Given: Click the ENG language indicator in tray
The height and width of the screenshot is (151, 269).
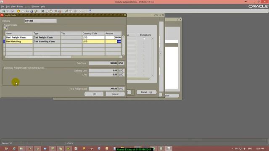Looking at the screenshot, I should [250, 148].
